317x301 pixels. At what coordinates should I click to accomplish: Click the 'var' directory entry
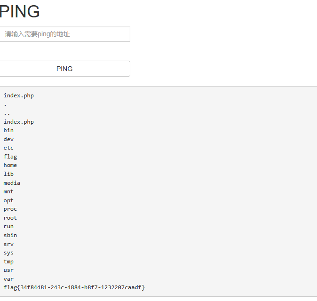click(x=9, y=279)
